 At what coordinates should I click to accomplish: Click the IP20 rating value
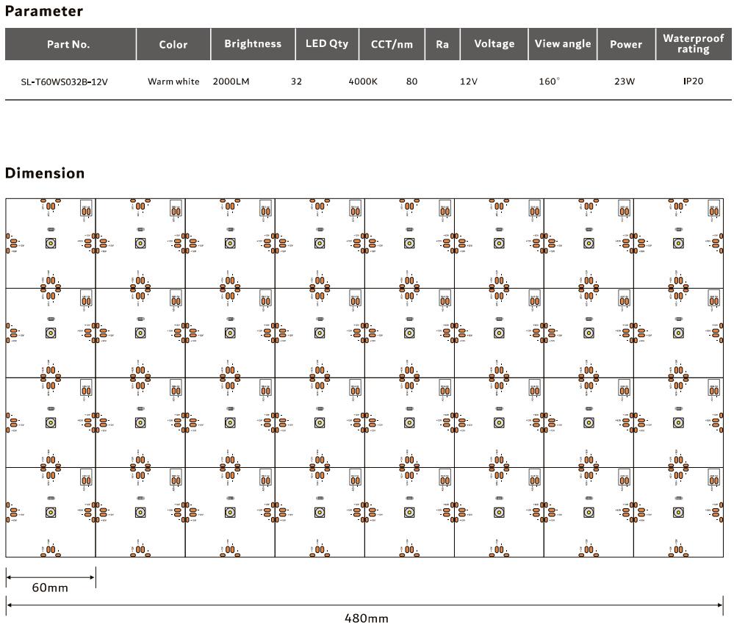click(693, 81)
